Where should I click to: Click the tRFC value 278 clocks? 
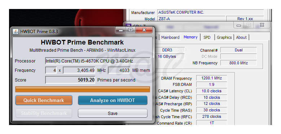(211, 116)
